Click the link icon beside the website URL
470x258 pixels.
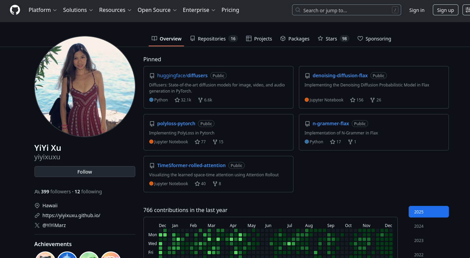tap(37, 215)
